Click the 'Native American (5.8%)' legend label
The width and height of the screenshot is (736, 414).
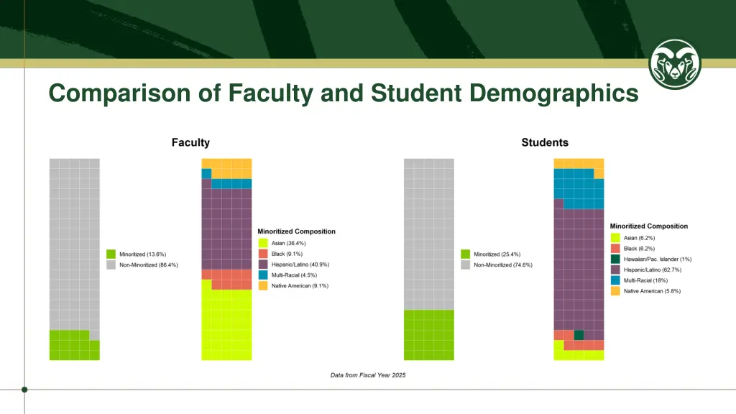click(x=653, y=291)
